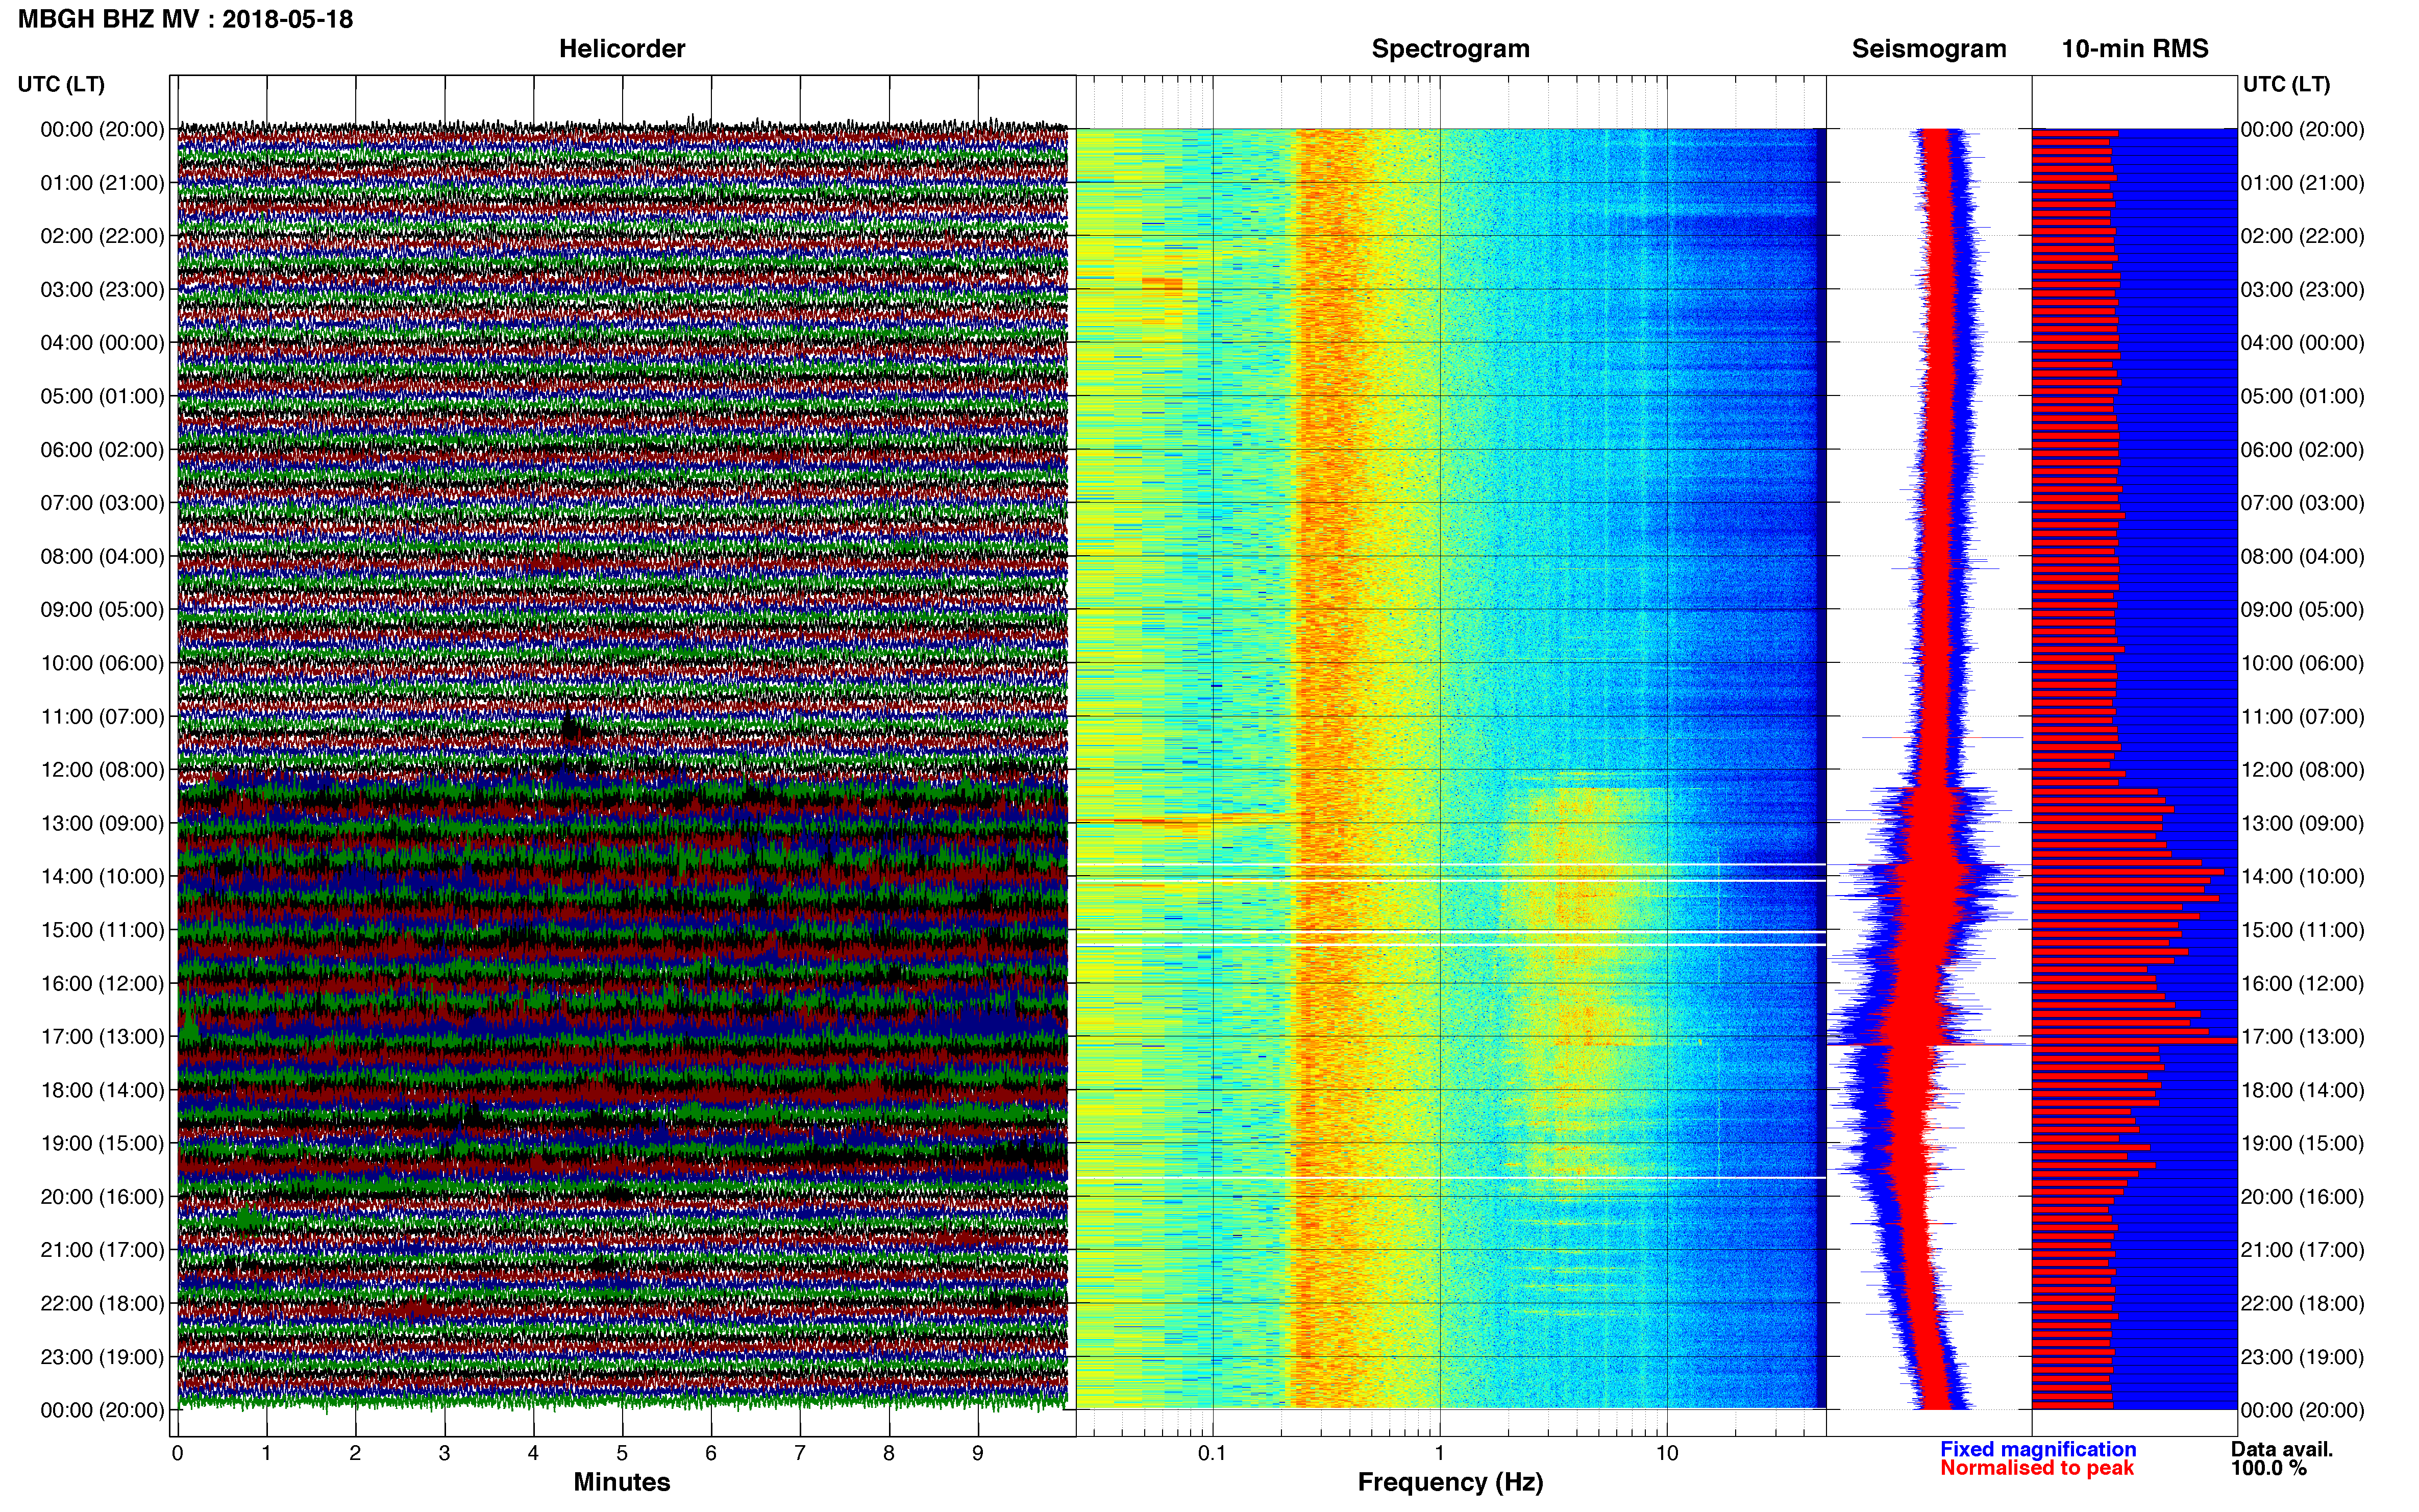Select the Helicorder panel heading
This screenshot has width=2419, height=1512.
coord(622,49)
